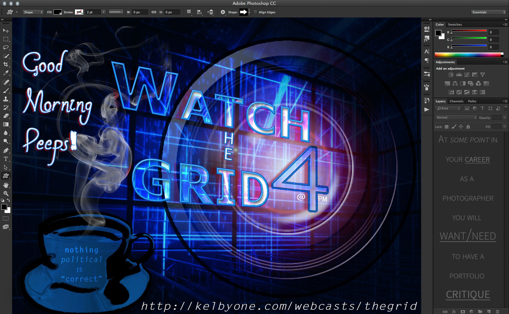Select the Eraser tool
Viewport: 509px width, 314px height.
[x=6, y=116]
